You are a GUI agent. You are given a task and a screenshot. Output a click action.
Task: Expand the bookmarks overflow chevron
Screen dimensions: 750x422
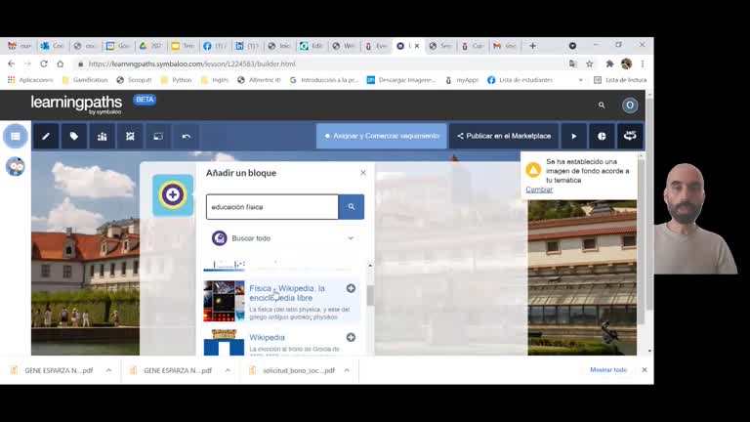click(x=581, y=80)
